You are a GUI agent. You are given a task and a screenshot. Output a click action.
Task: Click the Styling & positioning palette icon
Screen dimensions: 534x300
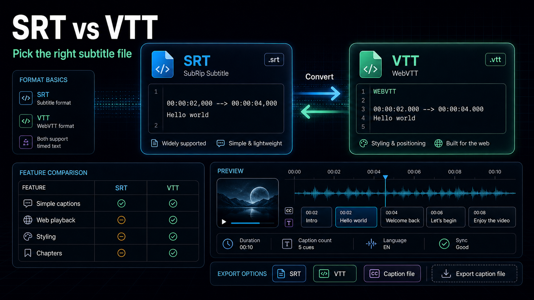click(363, 143)
